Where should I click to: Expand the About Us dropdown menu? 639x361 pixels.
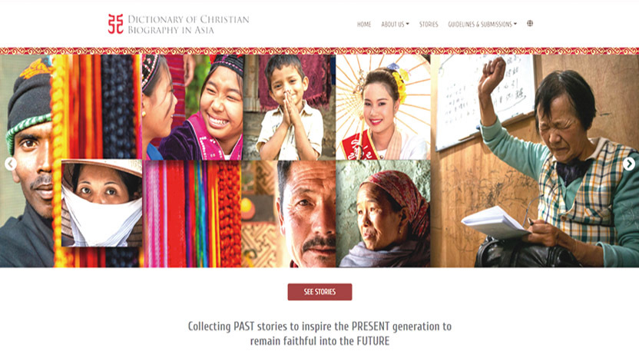coord(395,25)
